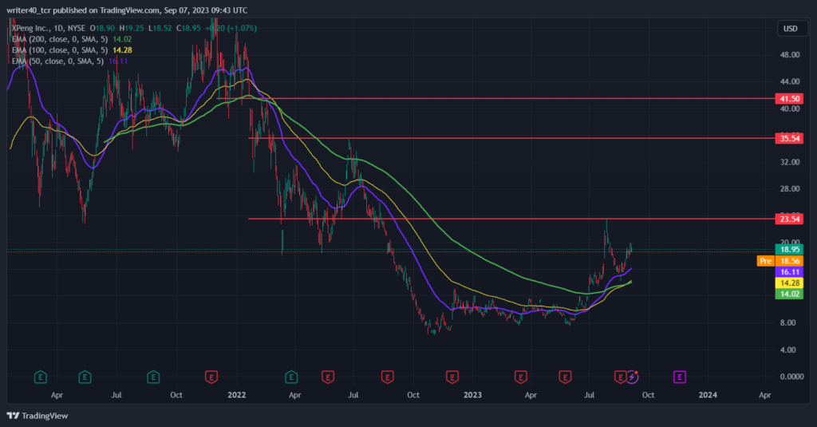Select red earnings marker between Jul and Oct 2022

pyautogui.click(x=387, y=377)
